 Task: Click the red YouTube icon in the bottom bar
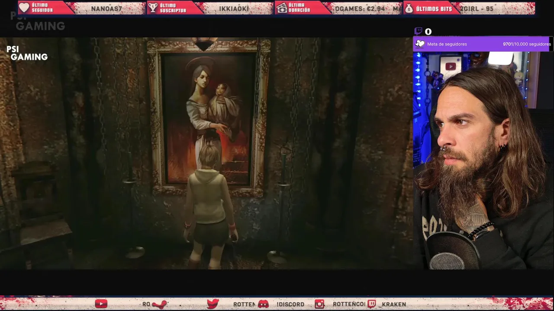pyautogui.click(x=101, y=304)
